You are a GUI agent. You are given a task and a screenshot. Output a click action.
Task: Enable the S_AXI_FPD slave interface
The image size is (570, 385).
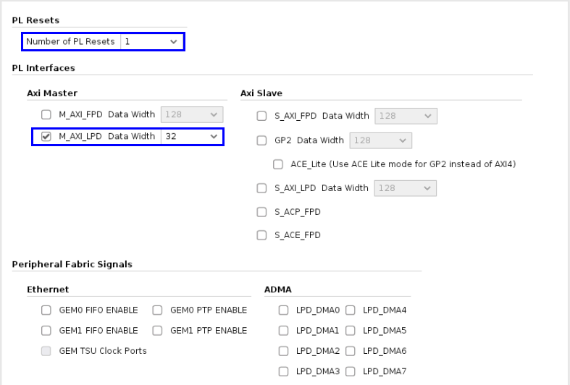tap(262, 116)
